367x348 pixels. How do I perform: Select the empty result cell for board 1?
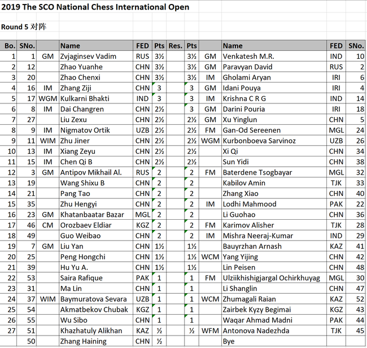pos(176,56)
